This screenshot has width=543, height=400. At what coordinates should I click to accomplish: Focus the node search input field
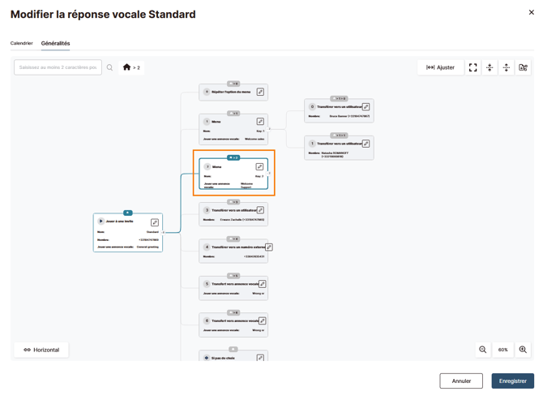tap(58, 67)
